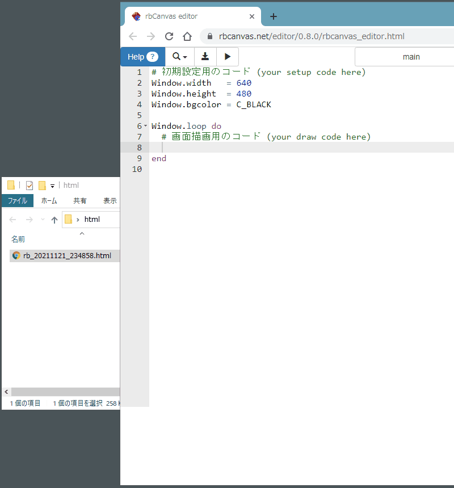Click the main file name field
454x488 pixels.
(404, 57)
